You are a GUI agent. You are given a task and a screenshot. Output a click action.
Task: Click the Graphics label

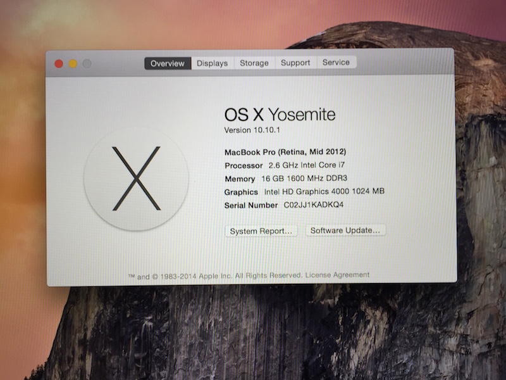241,192
